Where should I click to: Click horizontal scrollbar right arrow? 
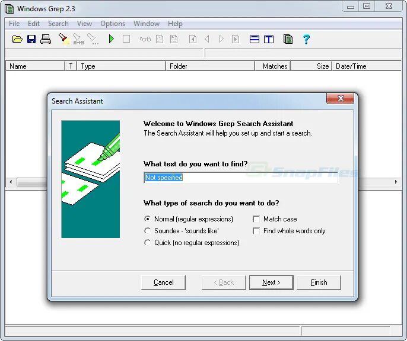point(396,182)
